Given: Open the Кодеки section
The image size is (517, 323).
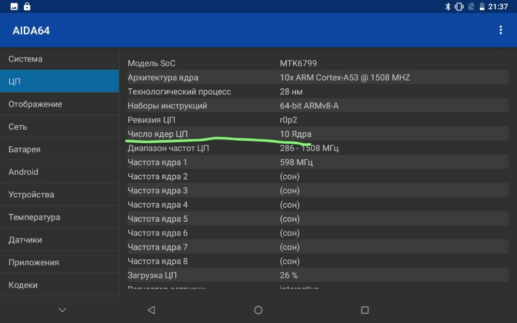Looking at the screenshot, I should coord(59,285).
